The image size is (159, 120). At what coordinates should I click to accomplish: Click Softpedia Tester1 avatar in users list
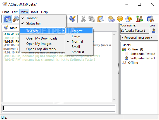tap(127, 58)
